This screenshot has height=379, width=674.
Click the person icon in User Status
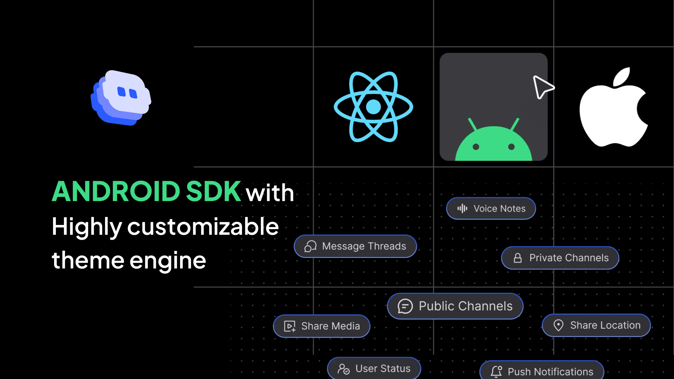pos(343,369)
